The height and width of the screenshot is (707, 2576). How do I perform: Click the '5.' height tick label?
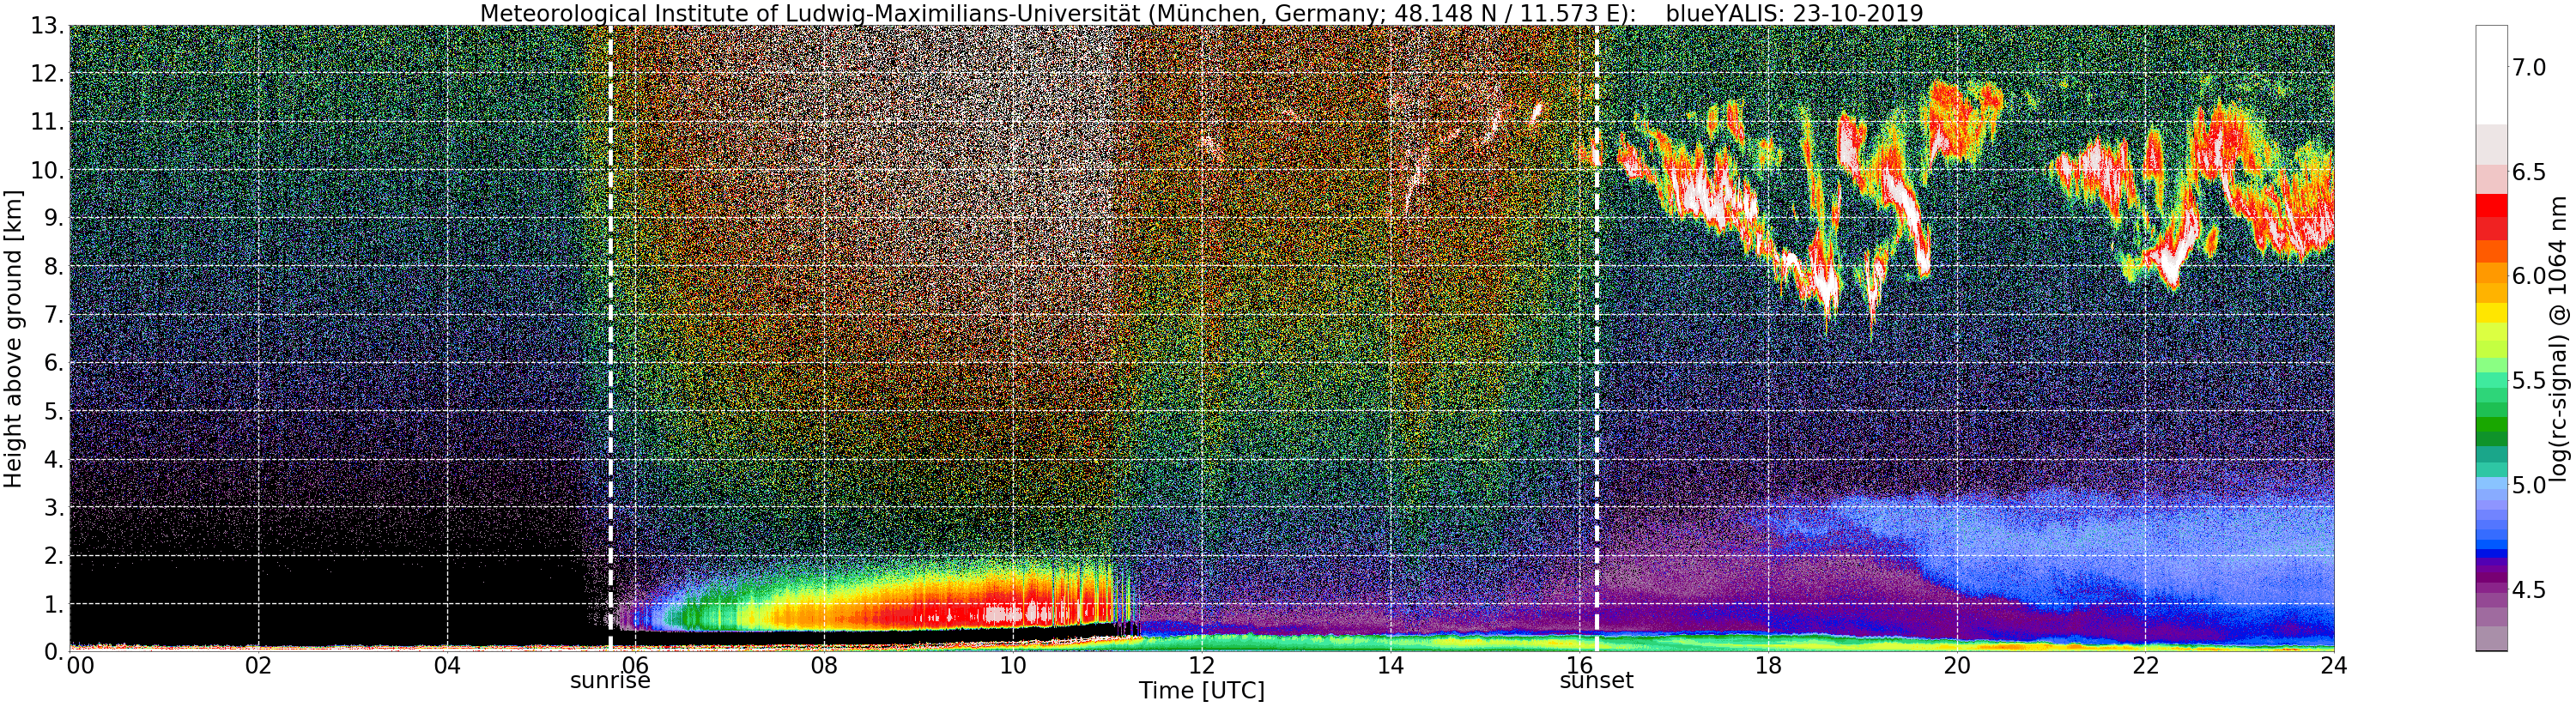pos(54,411)
